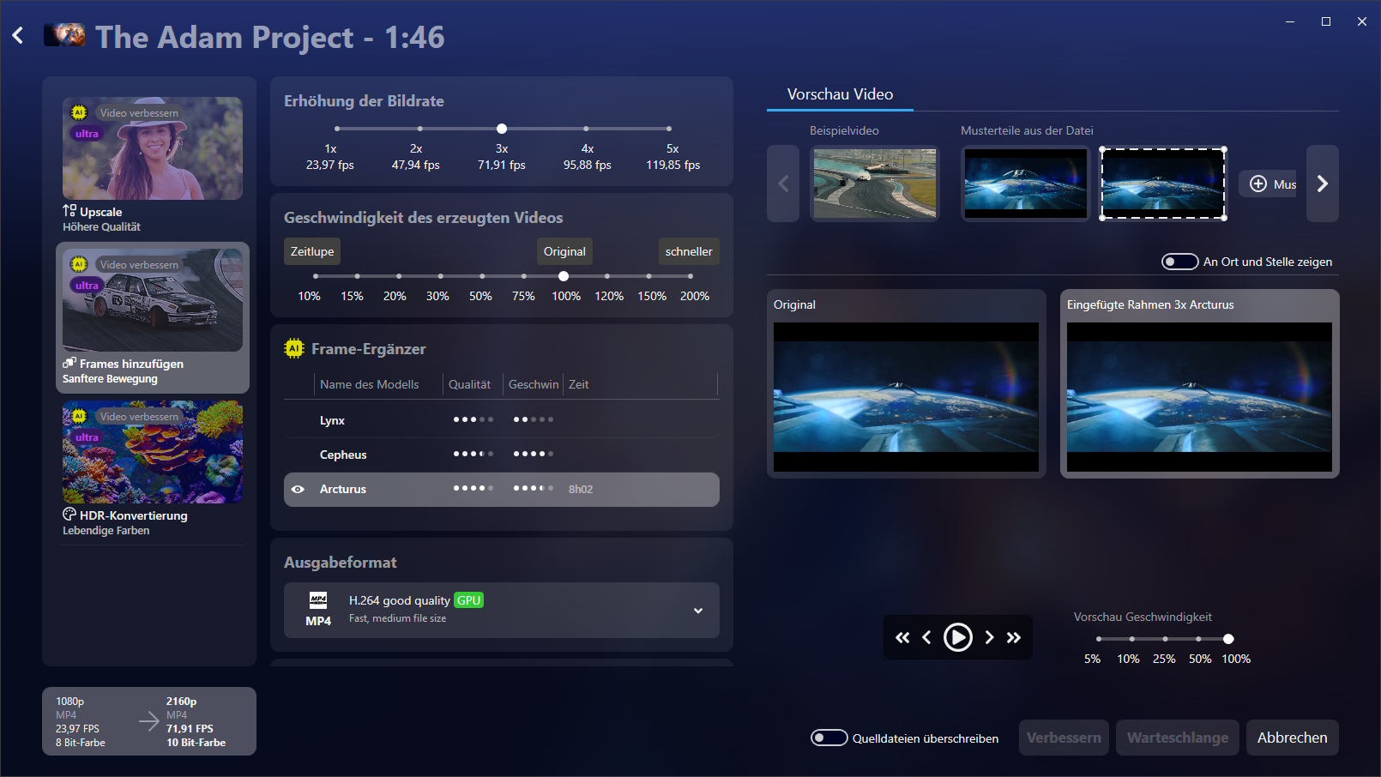The image size is (1381, 777).
Task: Step one frame backward in the preview
Action: tap(926, 637)
